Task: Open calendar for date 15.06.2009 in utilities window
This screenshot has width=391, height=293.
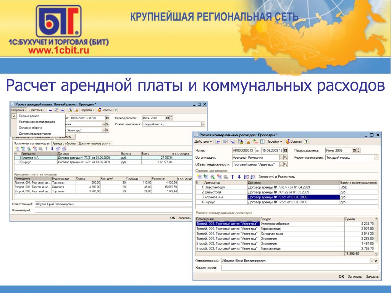Action: pyautogui.click(x=286, y=150)
